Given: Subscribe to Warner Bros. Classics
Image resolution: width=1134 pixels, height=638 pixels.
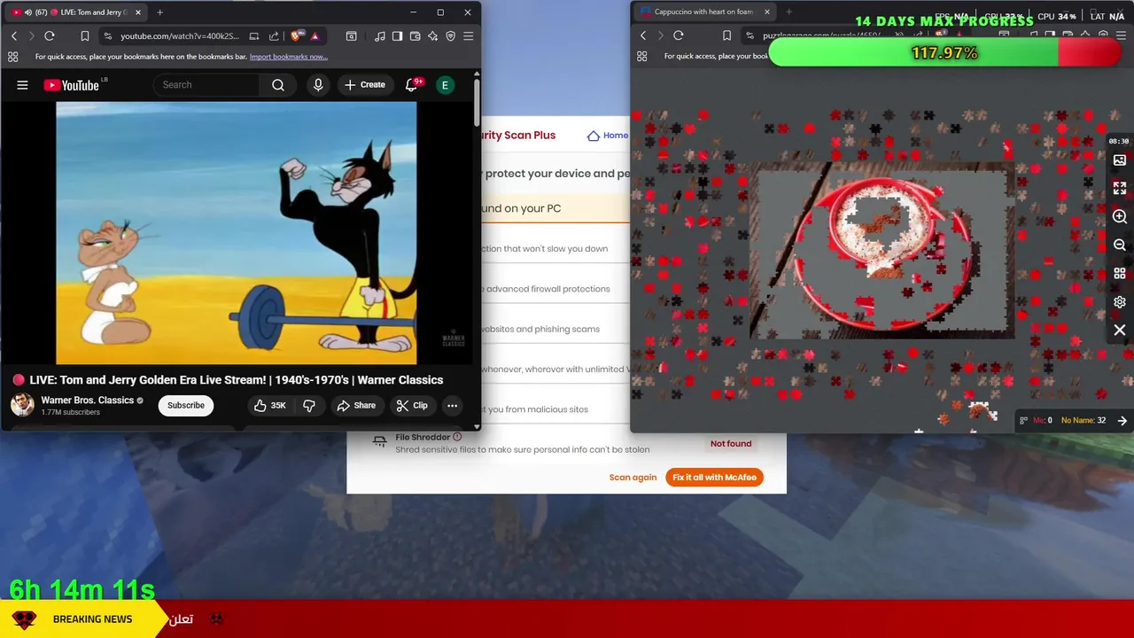Looking at the screenshot, I should (186, 406).
